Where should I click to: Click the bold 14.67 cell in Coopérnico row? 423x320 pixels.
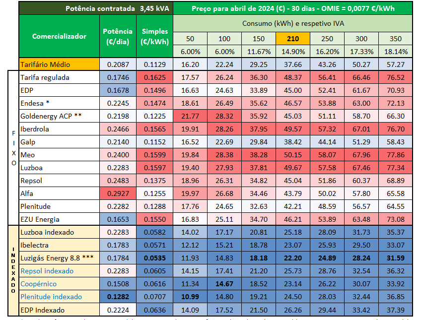click(224, 284)
